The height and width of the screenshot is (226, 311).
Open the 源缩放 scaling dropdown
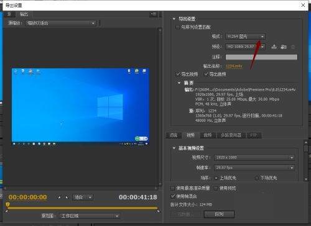pos(61,23)
